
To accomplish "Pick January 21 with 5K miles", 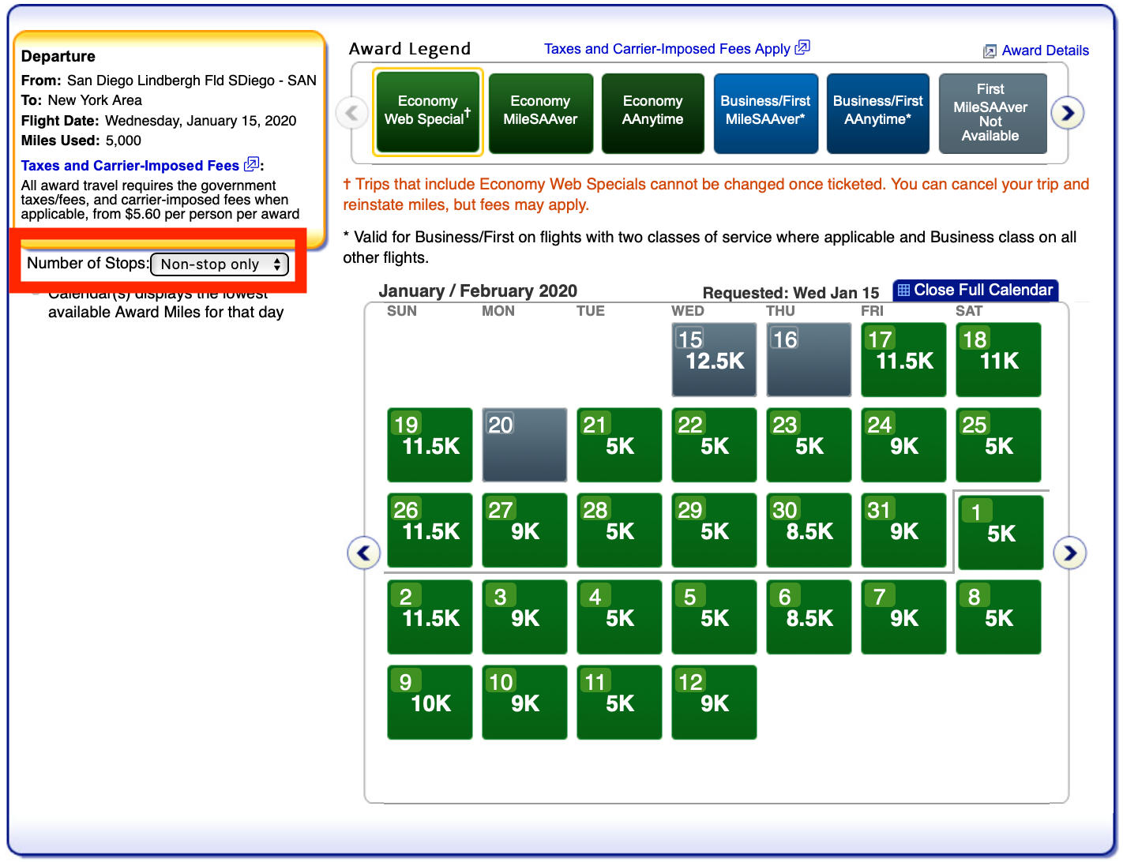I will [619, 445].
